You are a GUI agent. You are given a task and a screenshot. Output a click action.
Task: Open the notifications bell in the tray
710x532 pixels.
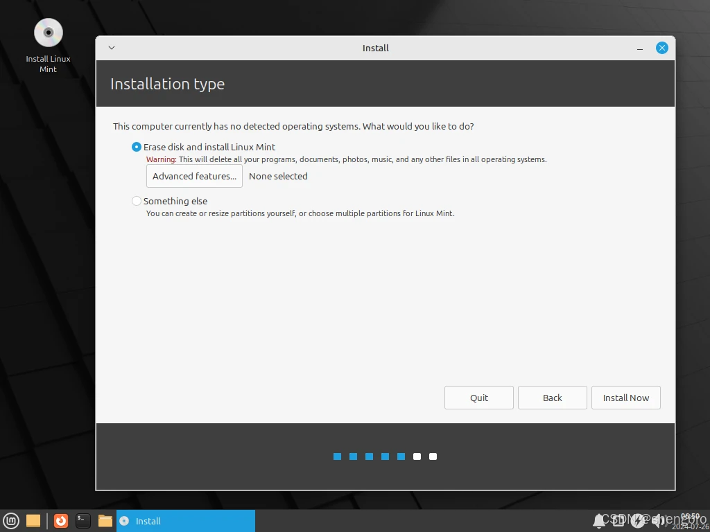(x=598, y=521)
